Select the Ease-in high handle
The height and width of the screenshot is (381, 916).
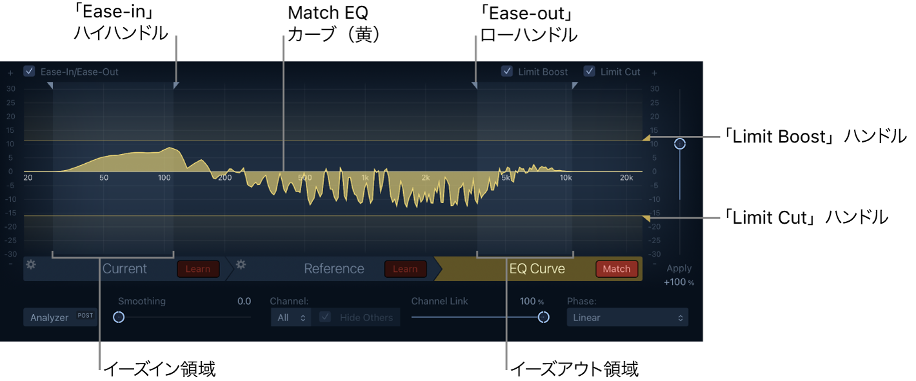click(176, 85)
